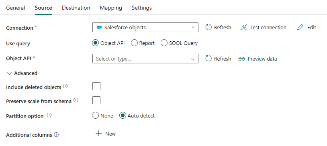Click the plus icon for a new additional column

[99, 134]
